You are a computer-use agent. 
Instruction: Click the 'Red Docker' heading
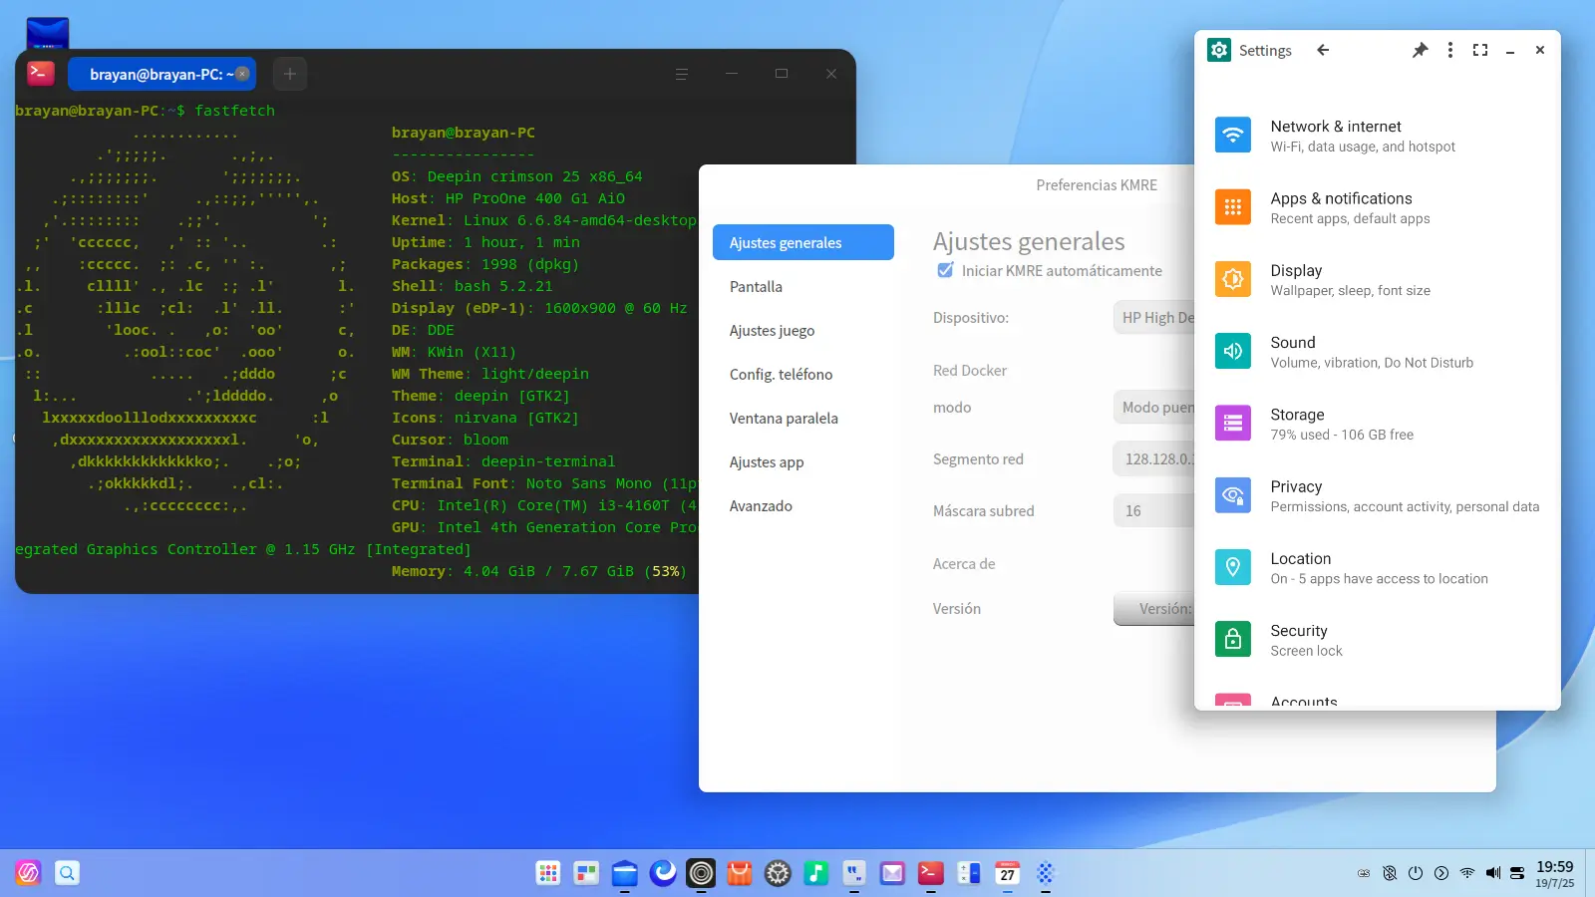pyautogui.click(x=970, y=371)
